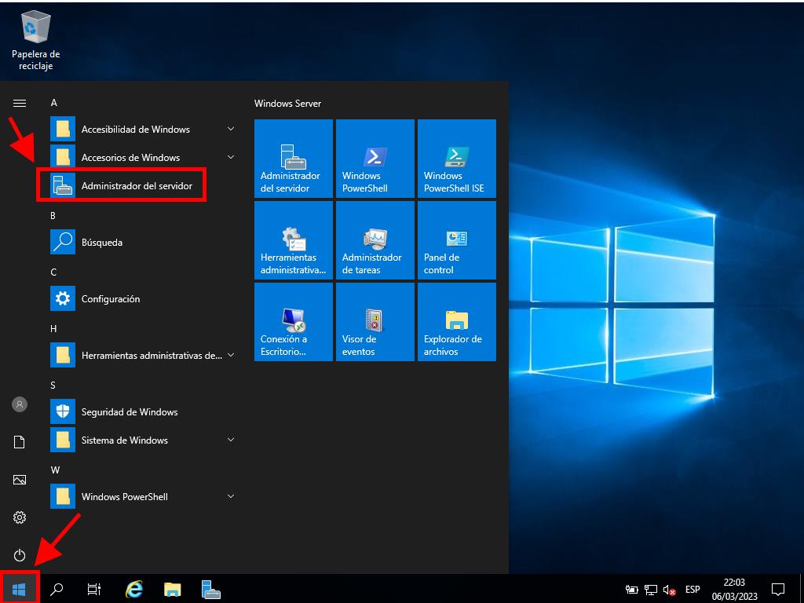Click the Power button in Start sidebar
The height and width of the screenshot is (603, 804).
coord(20,555)
